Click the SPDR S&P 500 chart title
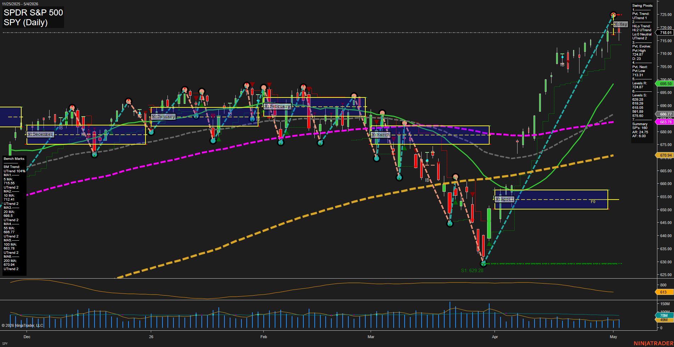Screen dimensions: 674x347 coord(33,12)
